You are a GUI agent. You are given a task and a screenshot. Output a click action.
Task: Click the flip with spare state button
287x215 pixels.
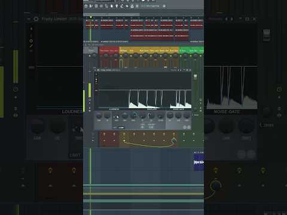189,127
